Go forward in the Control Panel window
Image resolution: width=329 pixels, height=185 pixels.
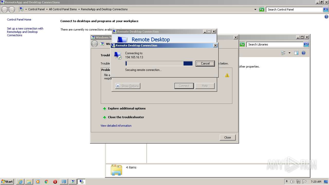12,10
